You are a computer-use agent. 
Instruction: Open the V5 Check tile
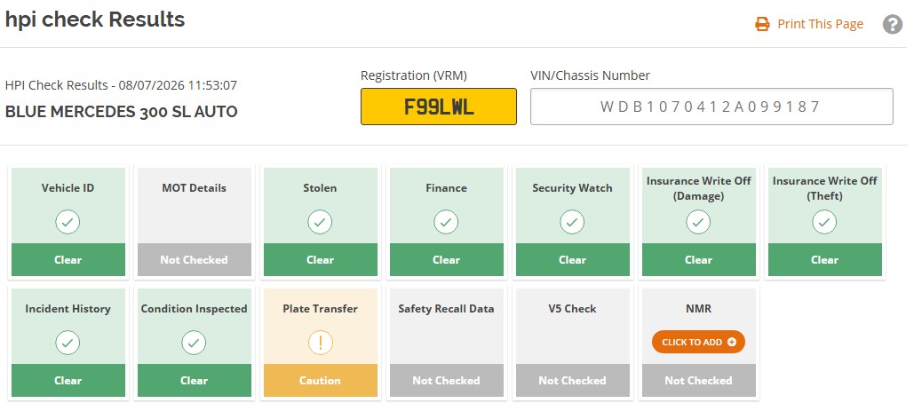(x=572, y=343)
